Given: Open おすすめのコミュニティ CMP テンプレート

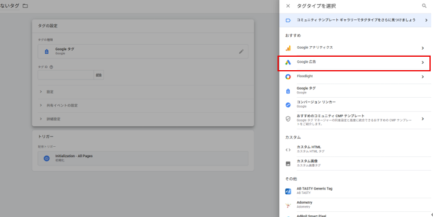Looking at the screenshot, I should (355, 119).
